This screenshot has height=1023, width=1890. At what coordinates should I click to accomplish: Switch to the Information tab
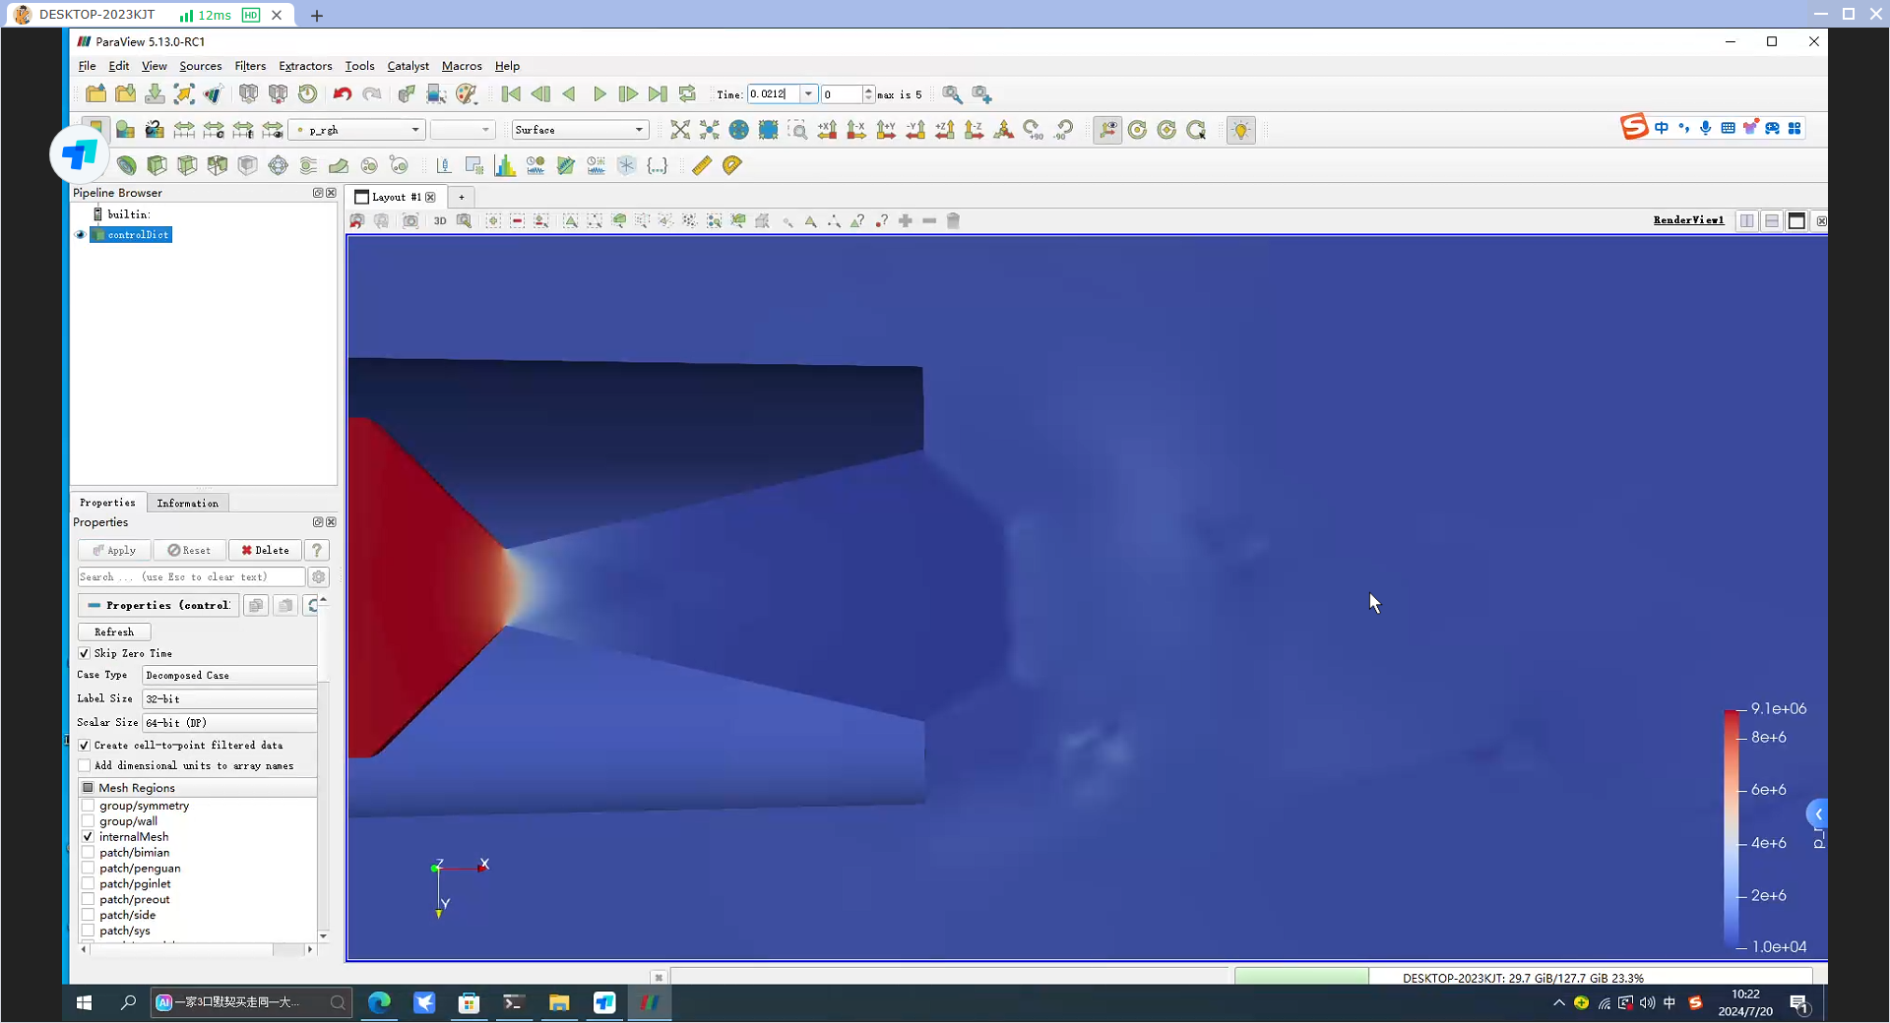tap(187, 504)
